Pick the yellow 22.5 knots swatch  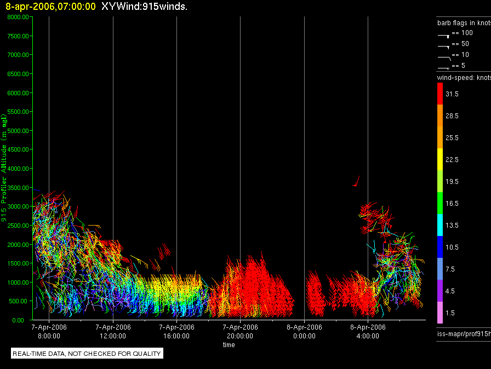coord(440,159)
